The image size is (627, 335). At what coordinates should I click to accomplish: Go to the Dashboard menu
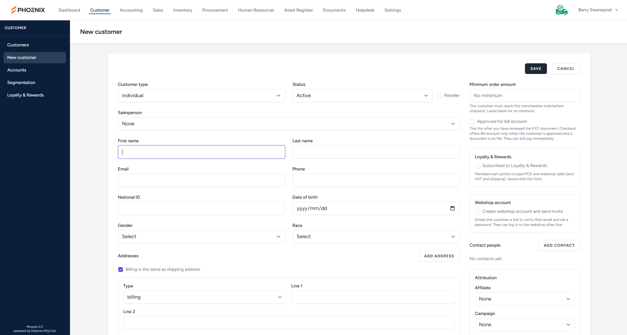click(69, 10)
